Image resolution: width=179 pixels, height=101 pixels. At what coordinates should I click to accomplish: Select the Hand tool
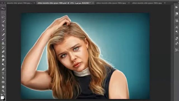3,87
